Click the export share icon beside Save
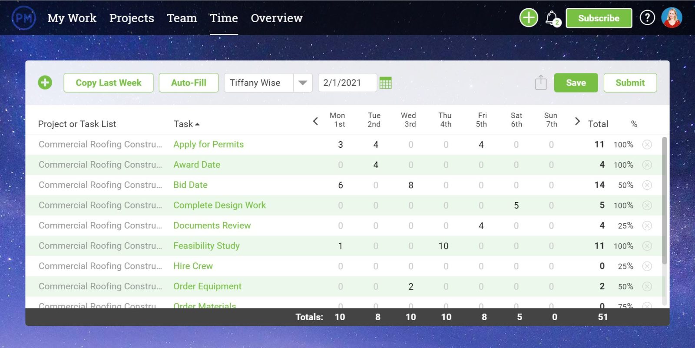Viewport: 695px width, 348px height. 540,83
